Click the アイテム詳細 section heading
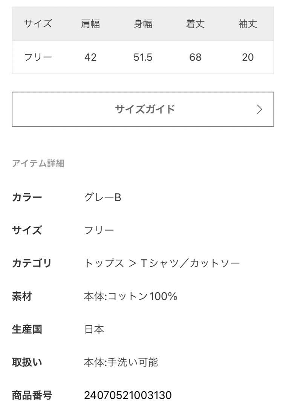This screenshot has width=286, height=407. pos(38,164)
